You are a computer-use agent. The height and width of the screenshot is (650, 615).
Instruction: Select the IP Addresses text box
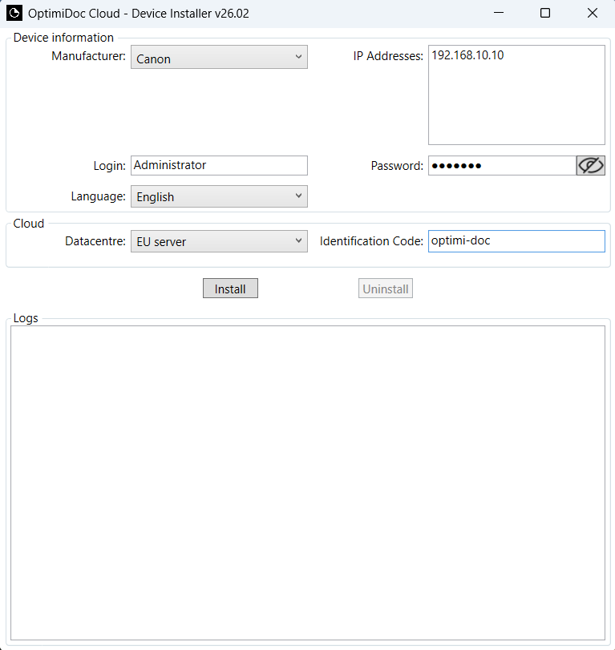pos(516,95)
